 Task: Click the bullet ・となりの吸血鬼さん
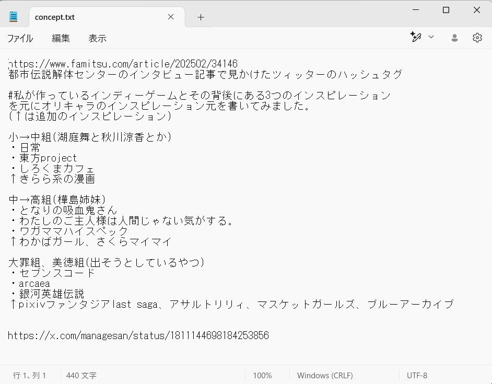[x=63, y=211]
